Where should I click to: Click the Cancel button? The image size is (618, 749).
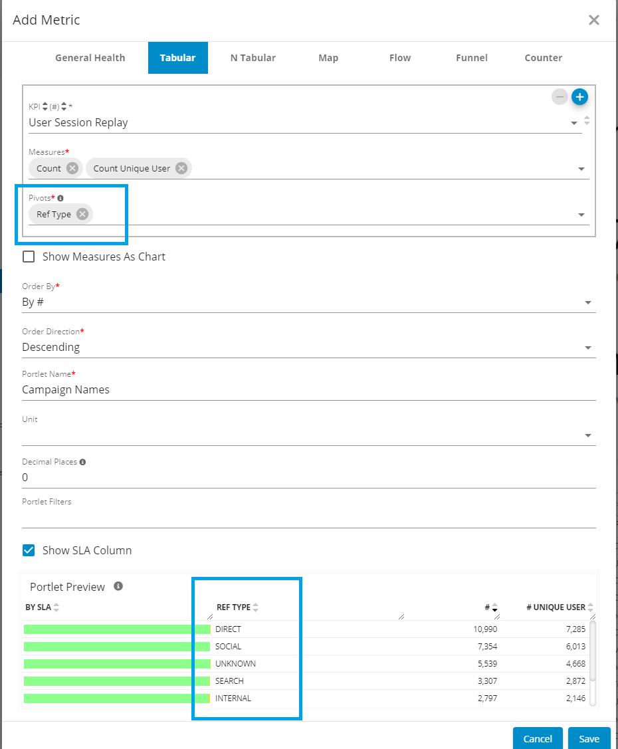(x=538, y=738)
